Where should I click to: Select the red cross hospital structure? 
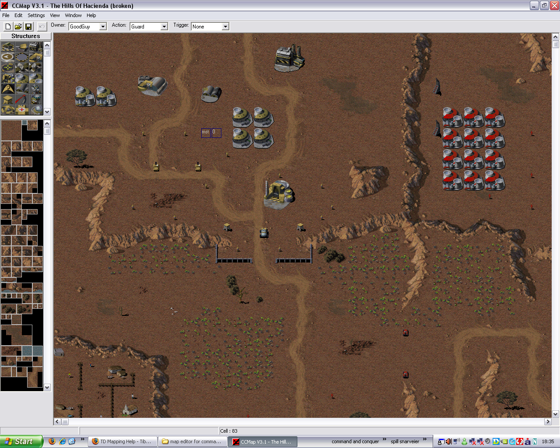[22, 110]
